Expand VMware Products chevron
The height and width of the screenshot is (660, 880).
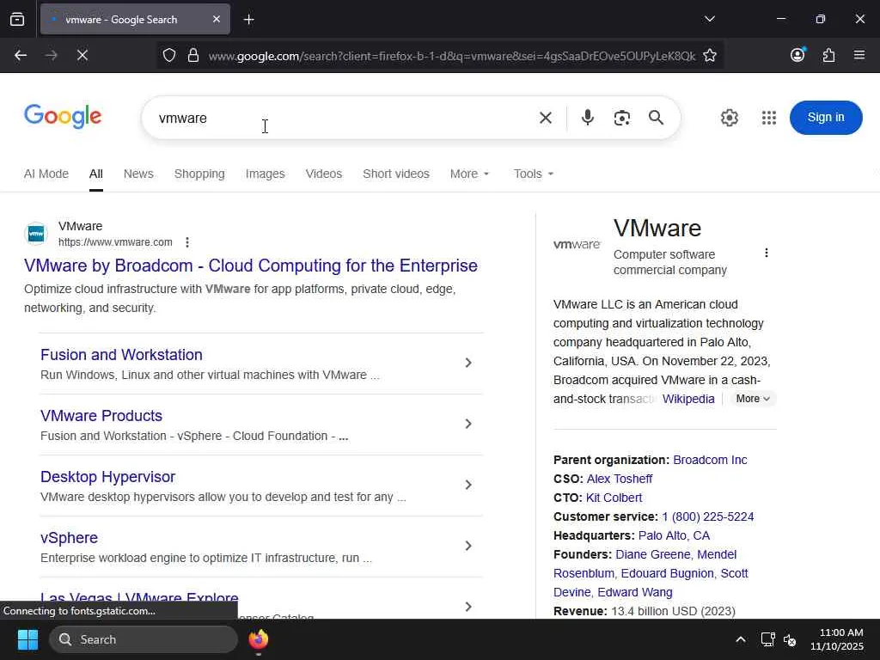pyautogui.click(x=468, y=424)
